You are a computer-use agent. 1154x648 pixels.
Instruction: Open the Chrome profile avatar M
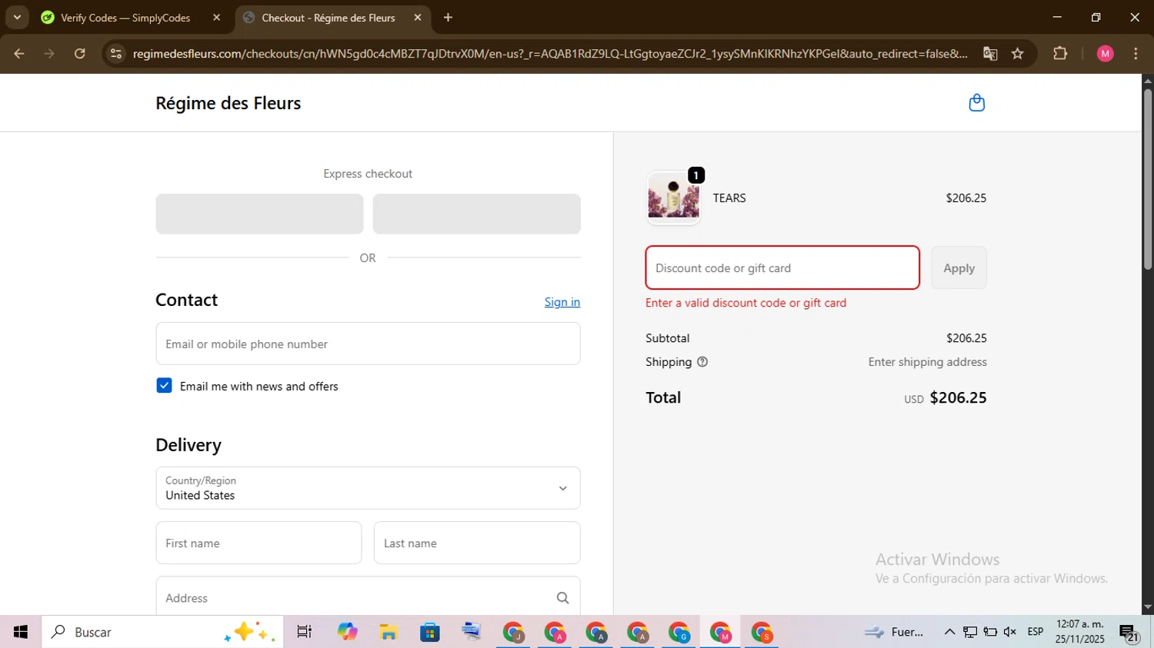point(1106,54)
